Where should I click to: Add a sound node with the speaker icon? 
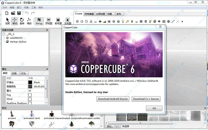pos(159,21)
